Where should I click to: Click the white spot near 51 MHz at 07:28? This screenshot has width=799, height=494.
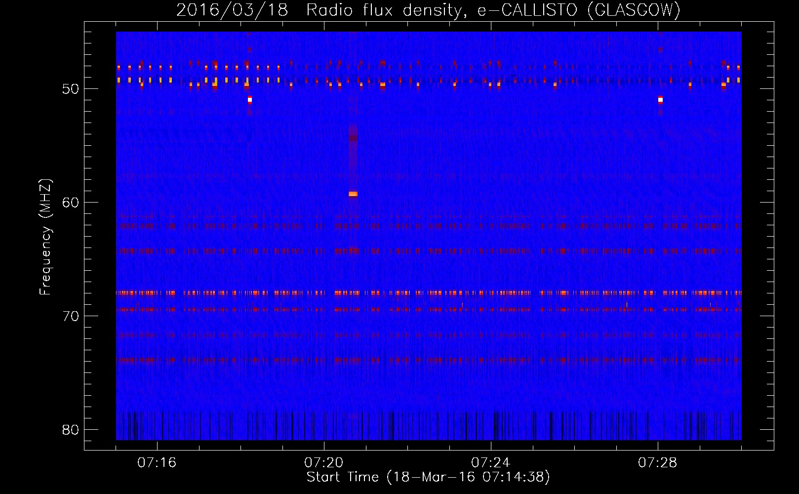pos(660,100)
